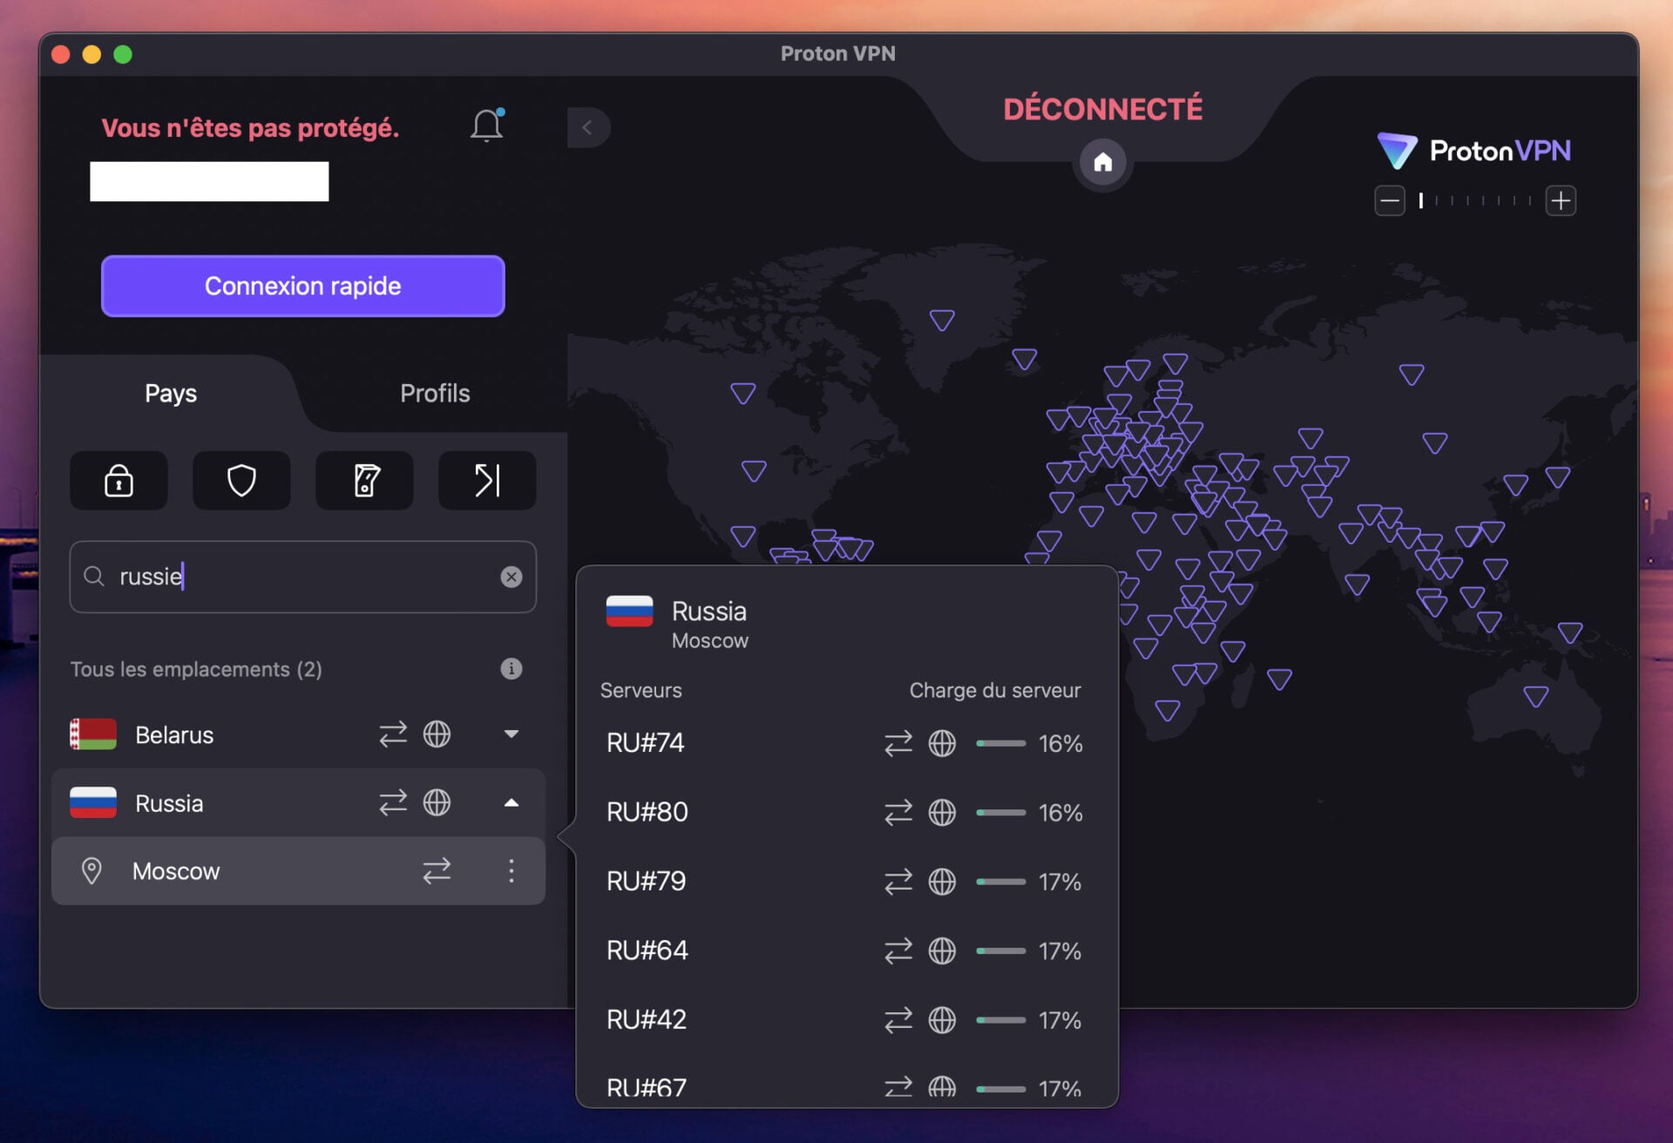Click the RU#74 load bar
Image resolution: width=1673 pixels, height=1143 pixels.
point(1000,743)
